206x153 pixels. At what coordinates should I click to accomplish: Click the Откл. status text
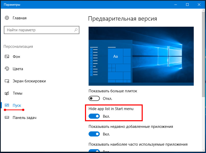click(x=107, y=99)
